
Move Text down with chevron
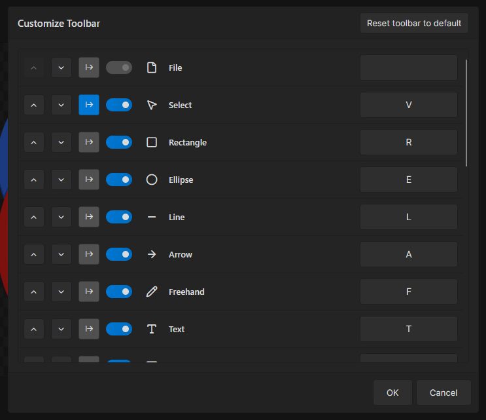coord(61,329)
